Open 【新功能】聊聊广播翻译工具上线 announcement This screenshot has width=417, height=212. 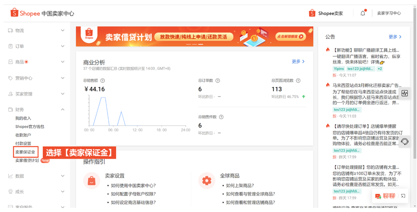(x=366, y=50)
